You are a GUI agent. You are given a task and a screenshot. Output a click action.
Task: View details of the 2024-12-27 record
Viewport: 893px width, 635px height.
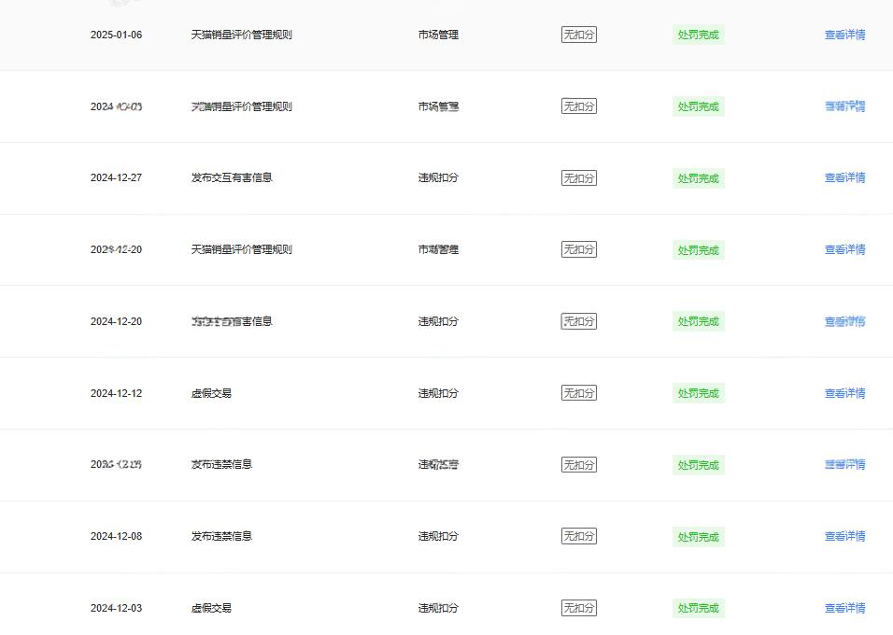[x=844, y=177]
